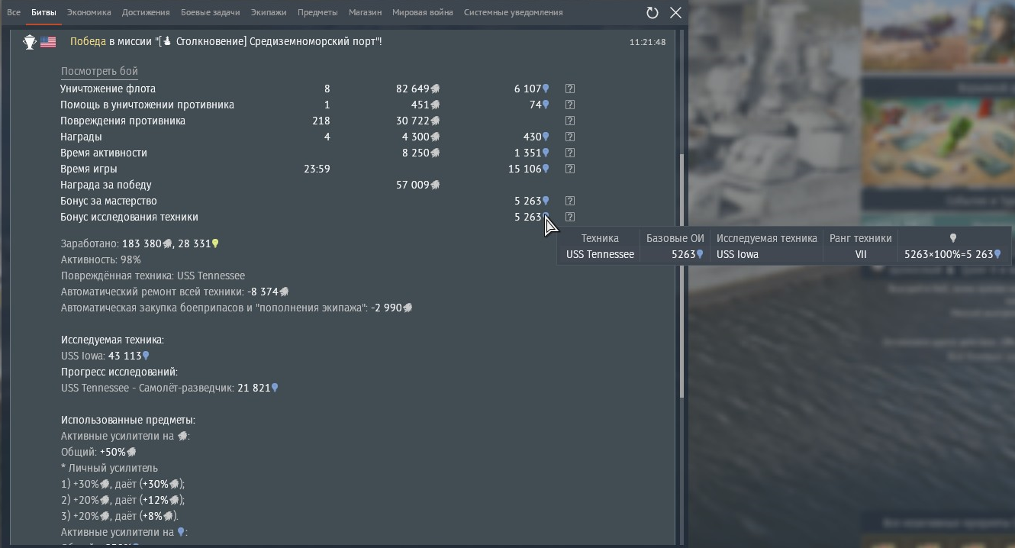The image size is (1015, 548).
Task: Click help icon for Повреждения противника row
Action: pyautogui.click(x=569, y=121)
